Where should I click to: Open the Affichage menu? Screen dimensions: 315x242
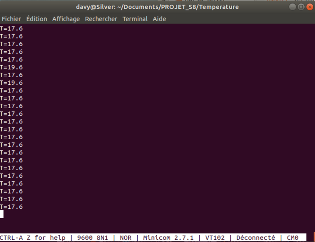tap(66, 19)
